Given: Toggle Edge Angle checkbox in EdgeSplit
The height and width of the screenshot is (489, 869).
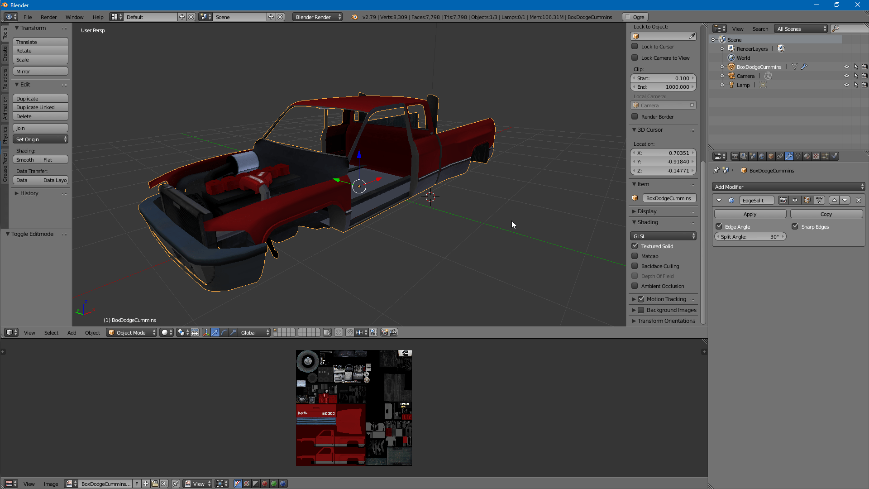Looking at the screenshot, I should [x=719, y=226].
